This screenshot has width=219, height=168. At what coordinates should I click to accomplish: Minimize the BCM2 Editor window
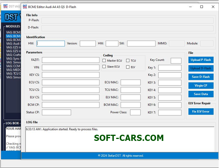click(x=190, y=7)
